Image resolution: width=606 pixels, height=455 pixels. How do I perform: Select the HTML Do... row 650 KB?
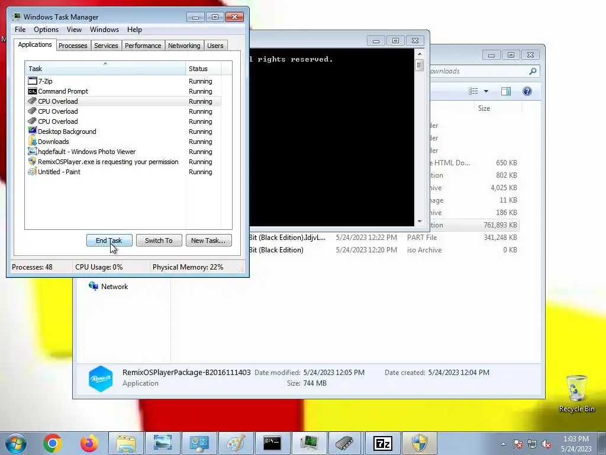[x=474, y=162]
